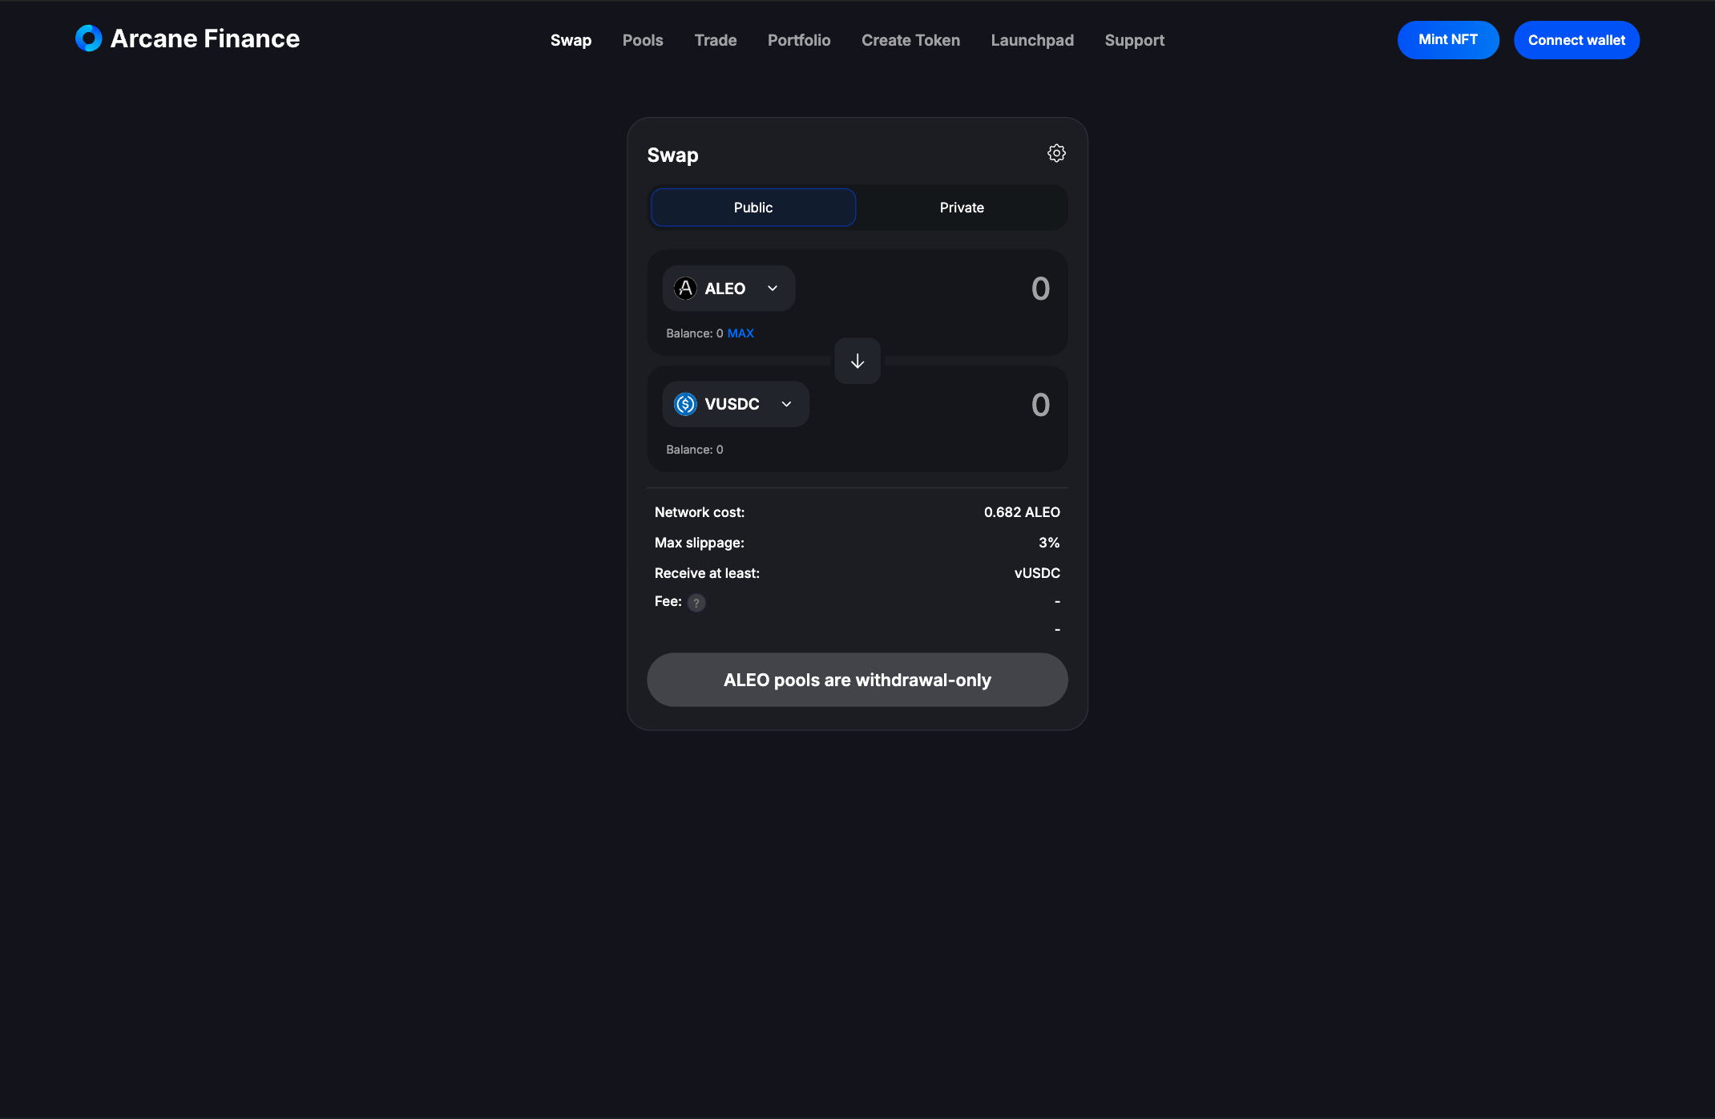Click the Fee help question mark icon
Viewport: 1715px width, 1119px height.
click(696, 603)
